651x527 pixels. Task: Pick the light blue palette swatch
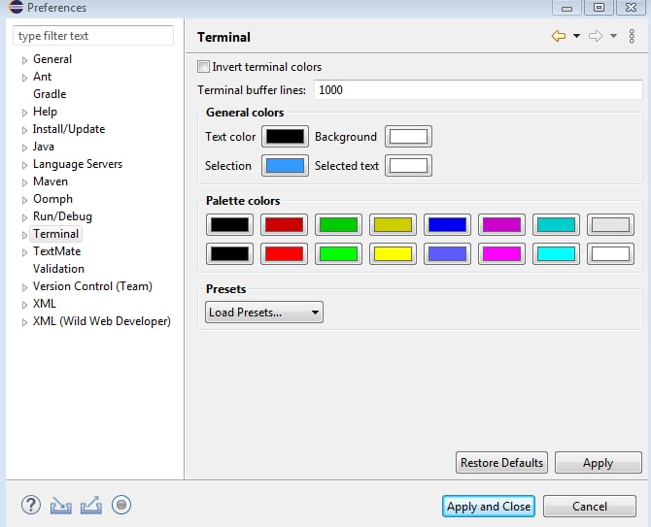point(447,253)
